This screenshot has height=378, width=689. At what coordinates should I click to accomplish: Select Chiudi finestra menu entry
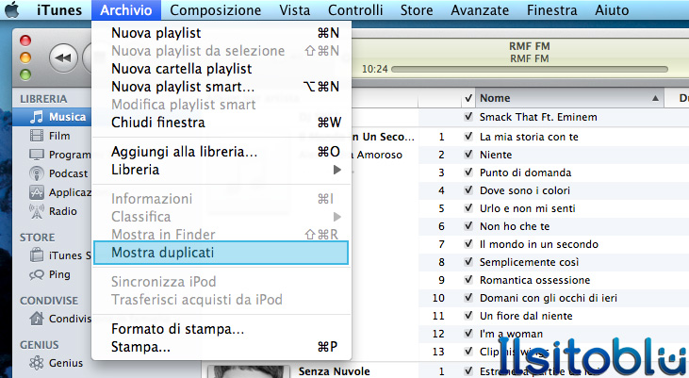pyautogui.click(x=221, y=123)
